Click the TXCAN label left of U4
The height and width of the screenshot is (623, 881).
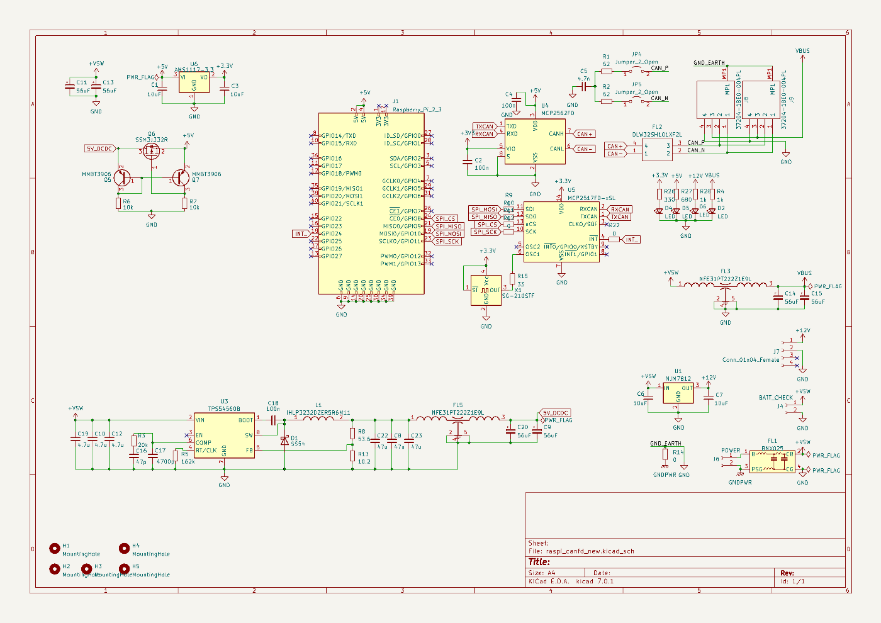tap(485, 126)
